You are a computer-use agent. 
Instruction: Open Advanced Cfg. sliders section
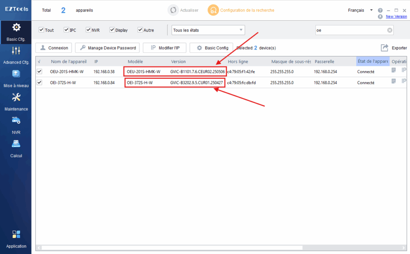coord(16,55)
